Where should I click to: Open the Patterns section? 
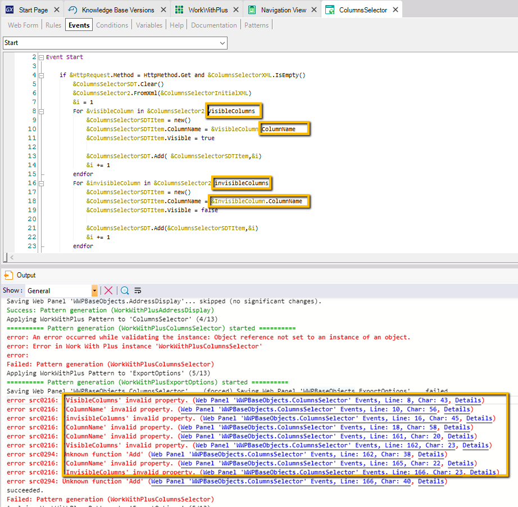(256, 25)
